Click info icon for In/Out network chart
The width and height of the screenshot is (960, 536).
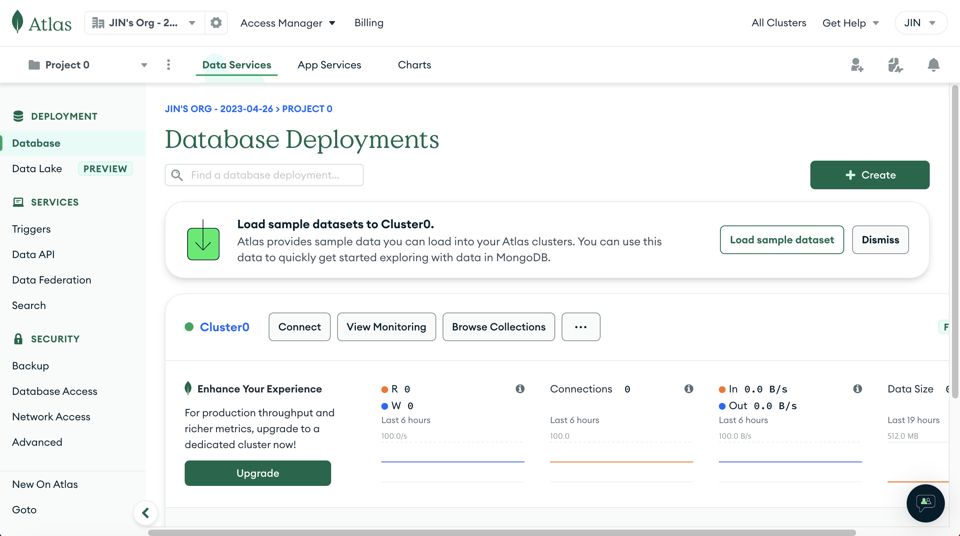pyautogui.click(x=857, y=389)
